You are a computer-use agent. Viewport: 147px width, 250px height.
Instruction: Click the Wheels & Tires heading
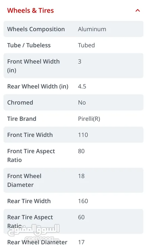point(30,10)
